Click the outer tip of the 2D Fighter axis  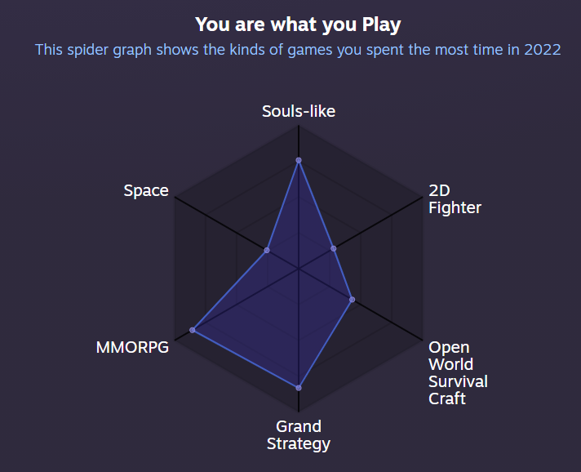click(x=422, y=198)
